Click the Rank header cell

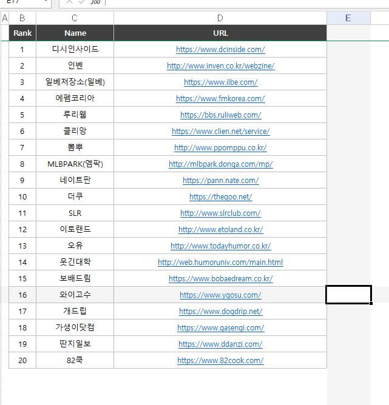(22, 33)
